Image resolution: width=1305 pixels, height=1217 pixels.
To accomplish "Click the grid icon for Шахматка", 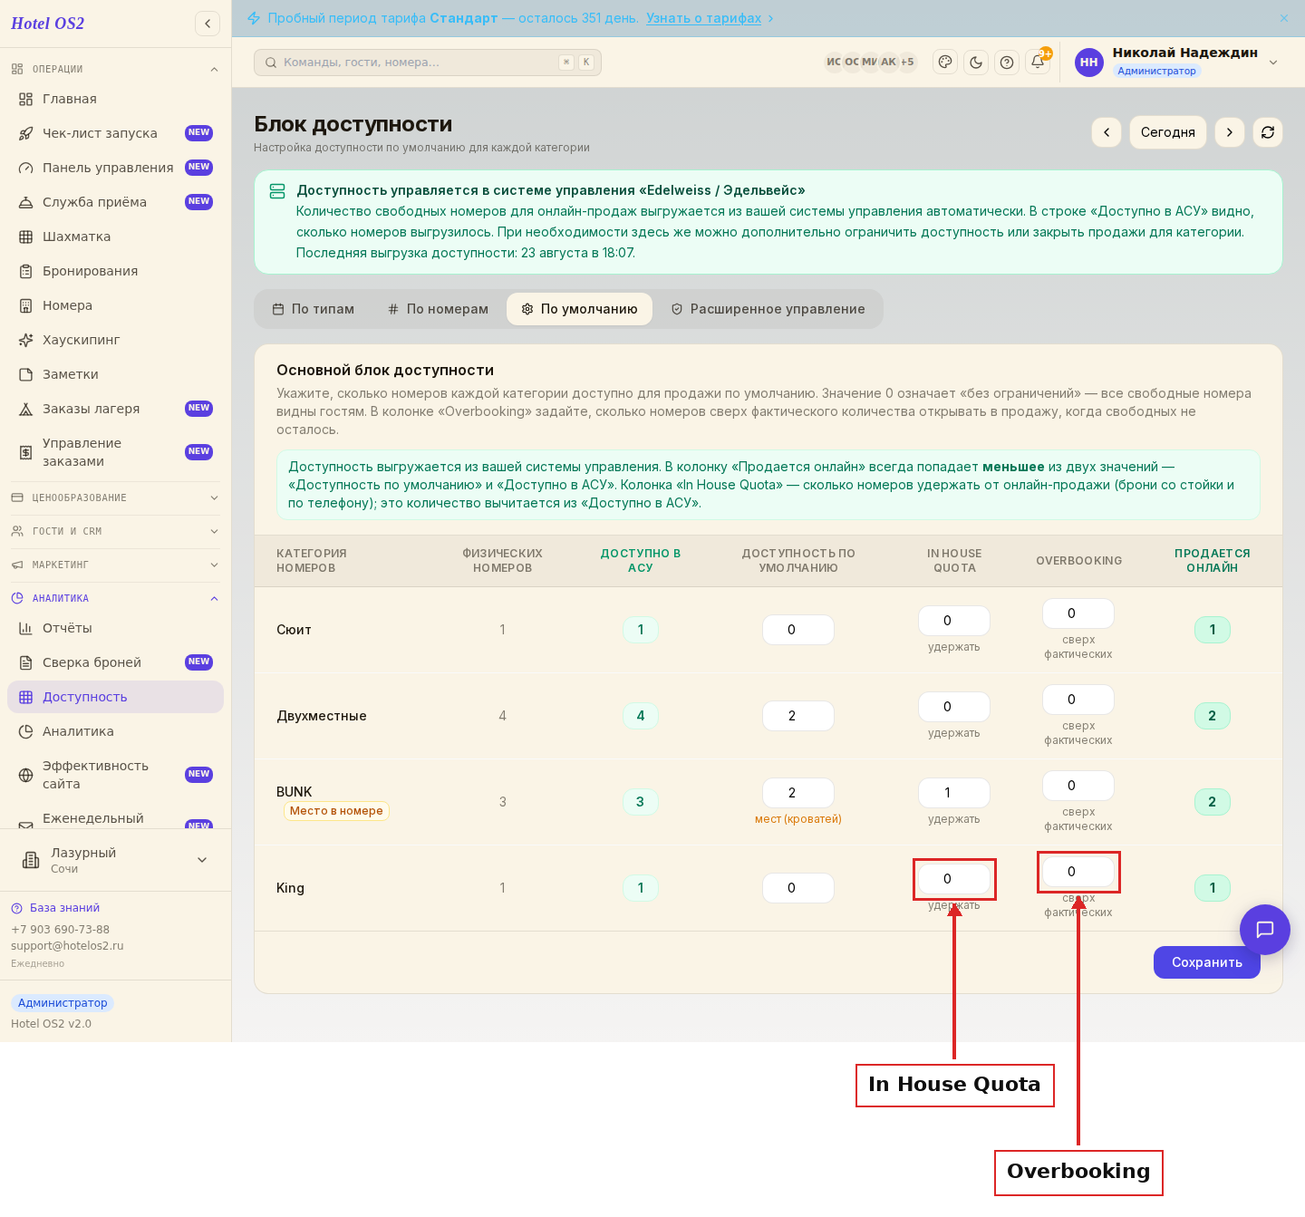I will [26, 237].
